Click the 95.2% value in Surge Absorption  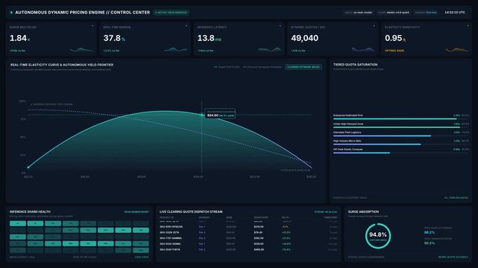click(430, 243)
